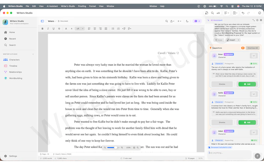264x165 pixels.
Task: Dismiss the Kallie character suggestion
Action: (222, 122)
